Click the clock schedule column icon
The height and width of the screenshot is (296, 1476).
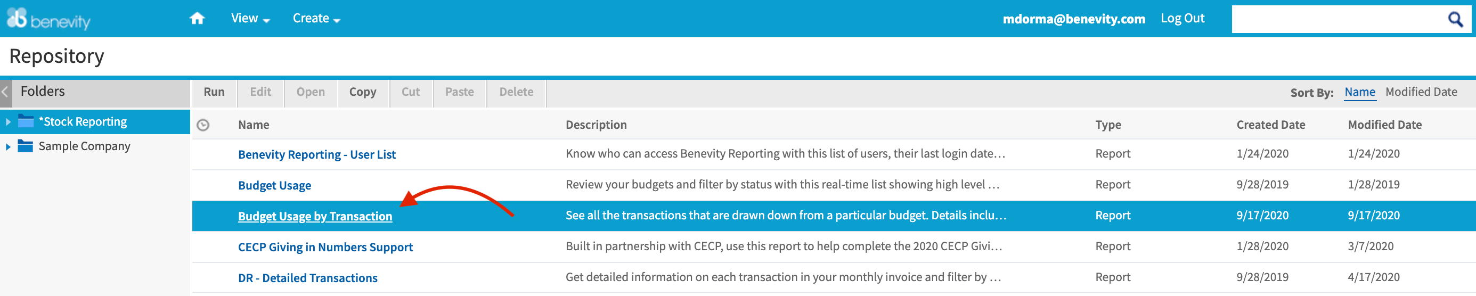pyautogui.click(x=203, y=125)
